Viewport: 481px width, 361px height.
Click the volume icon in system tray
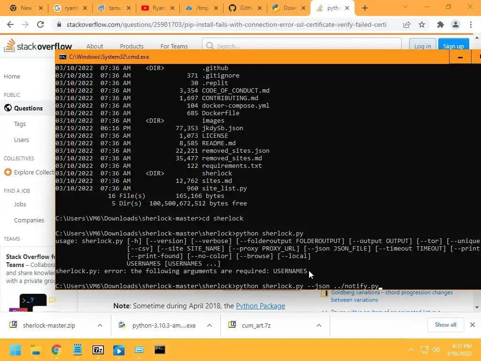pos(435,350)
